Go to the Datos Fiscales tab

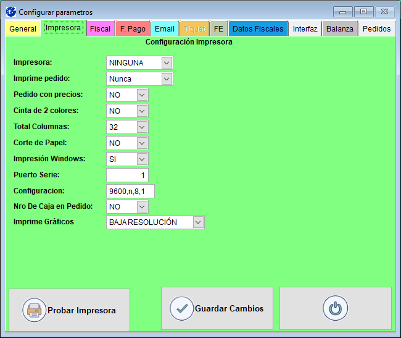[258, 29]
